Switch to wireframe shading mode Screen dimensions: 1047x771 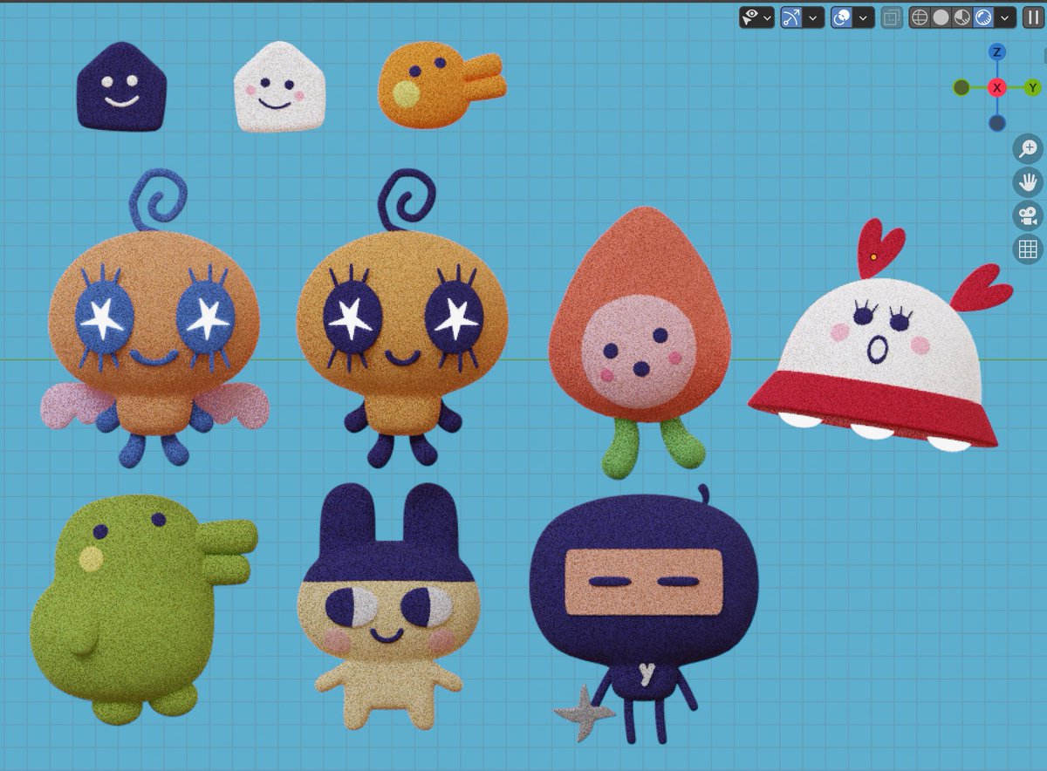[x=920, y=17]
